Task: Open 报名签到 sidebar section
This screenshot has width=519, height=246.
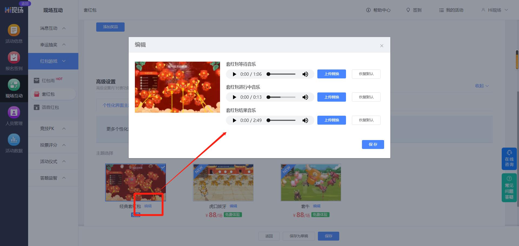Action: [x=14, y=61]
